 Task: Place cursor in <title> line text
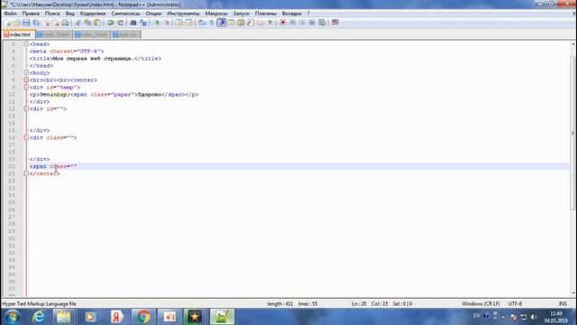coord(96,59)
